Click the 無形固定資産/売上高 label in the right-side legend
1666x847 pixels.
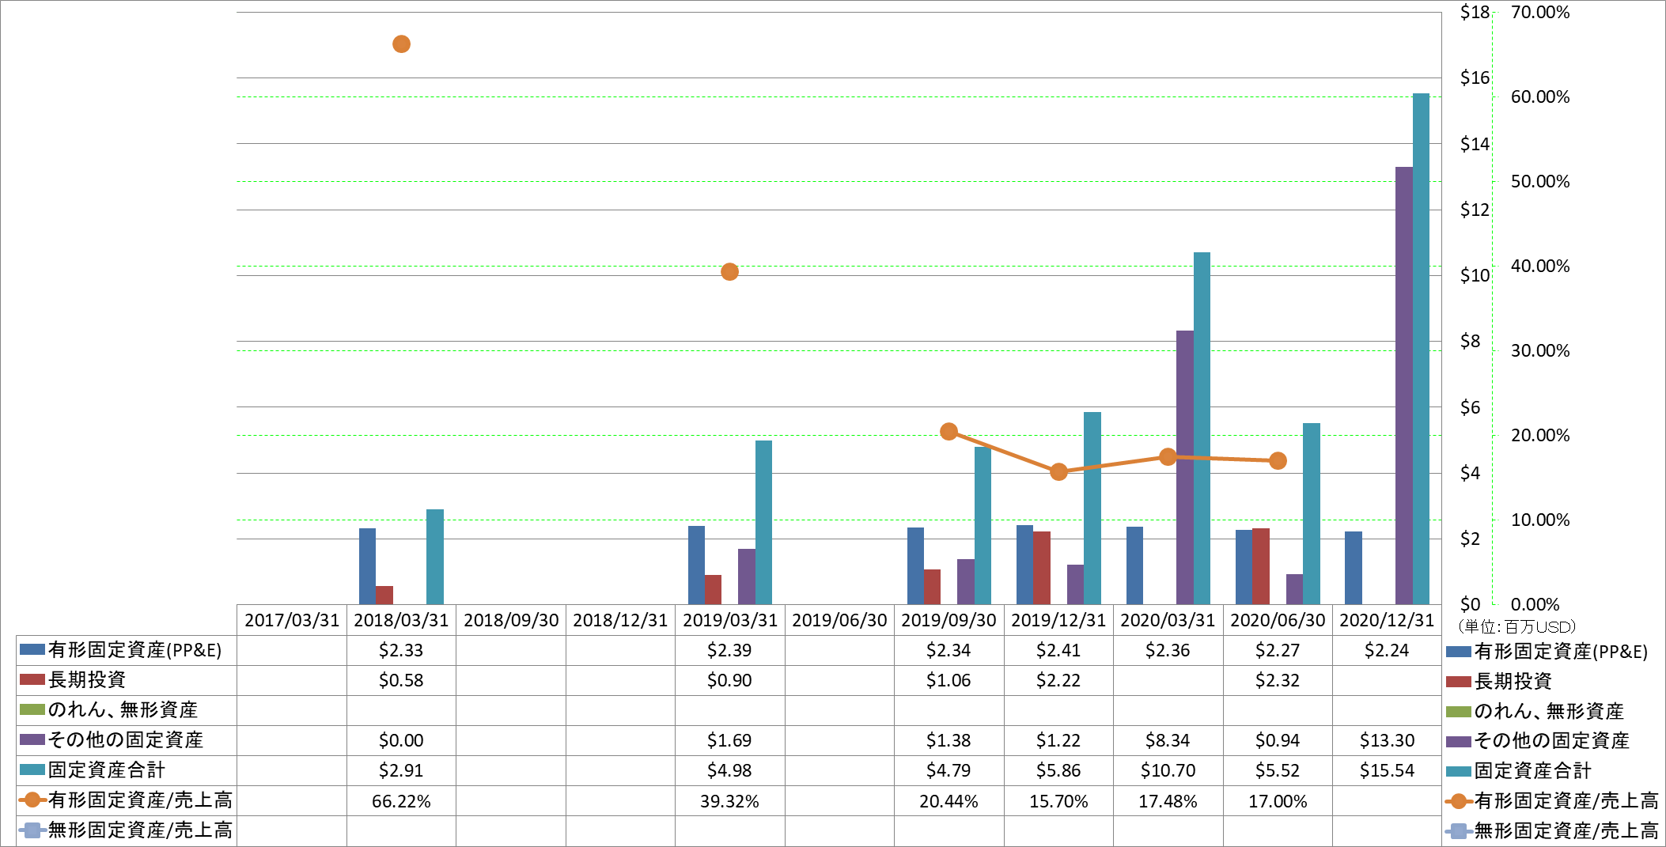pyautogui.click(x=1566, y=830)
